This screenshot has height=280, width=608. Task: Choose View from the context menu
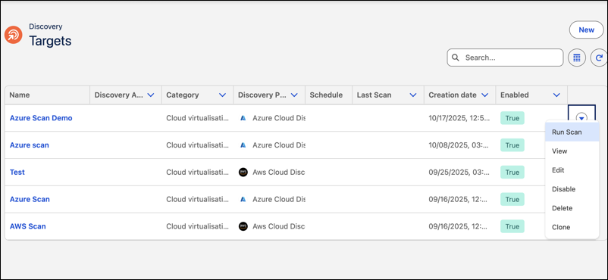(572, 151)
